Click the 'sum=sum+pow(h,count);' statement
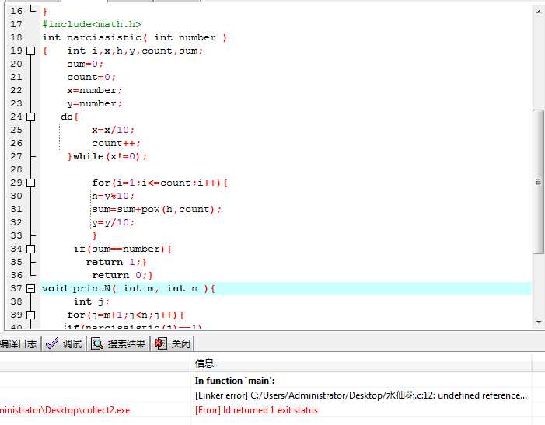 (156, 209)
